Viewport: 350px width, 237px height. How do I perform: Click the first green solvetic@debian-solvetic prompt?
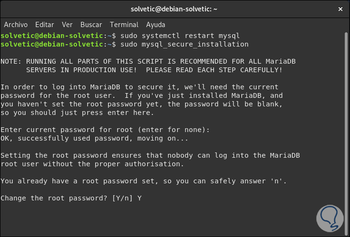click(x=52, y=36)
